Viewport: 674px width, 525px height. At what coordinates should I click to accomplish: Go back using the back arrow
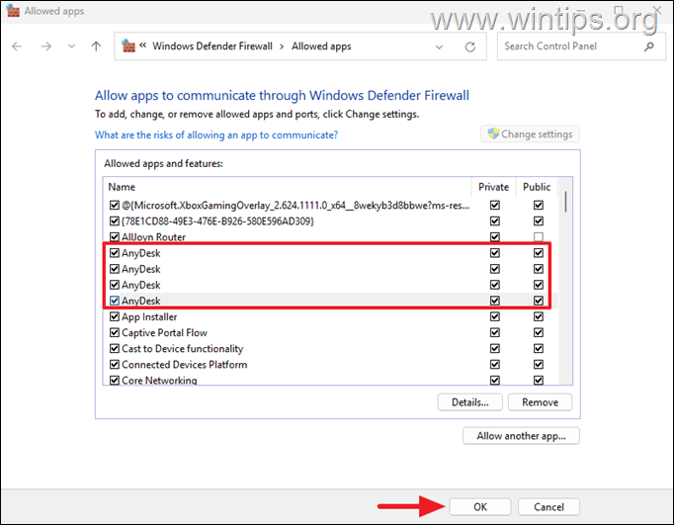[17, 46]
